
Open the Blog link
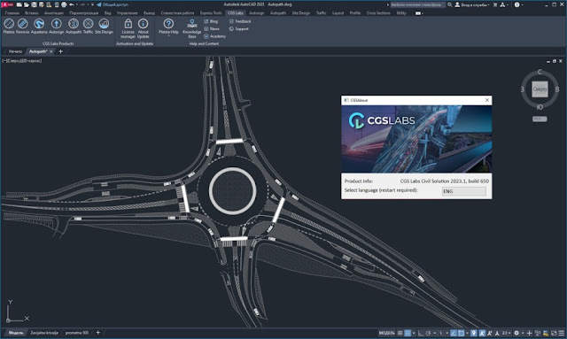click(211, 21)
